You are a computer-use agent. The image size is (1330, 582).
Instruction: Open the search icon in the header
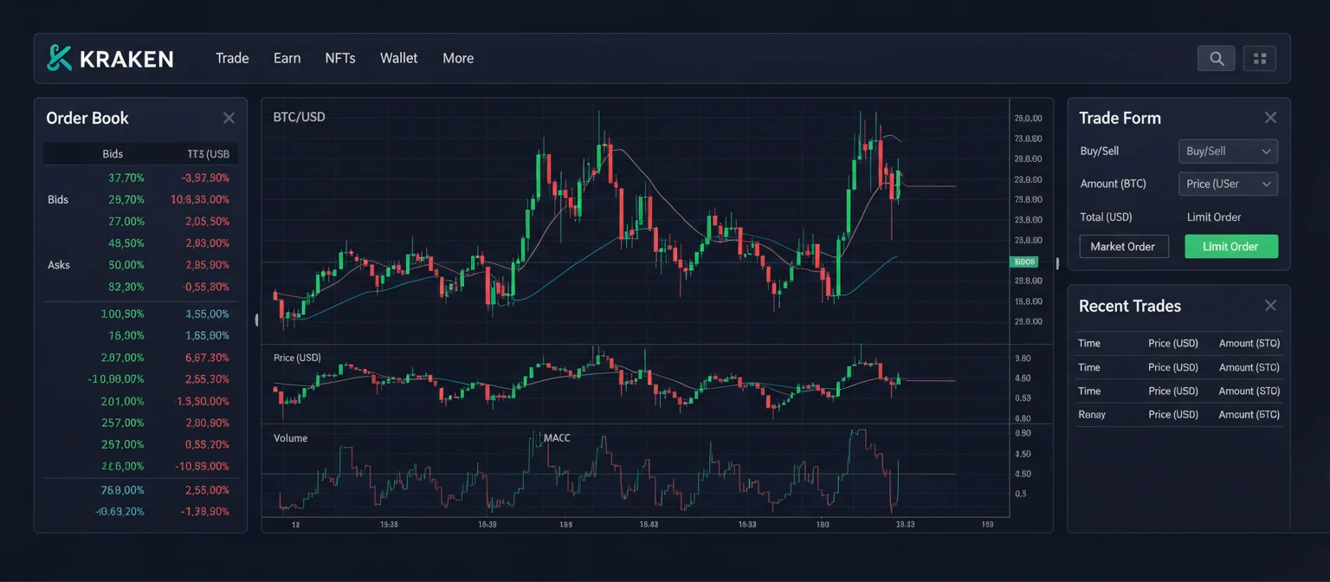coord(1216,58)
